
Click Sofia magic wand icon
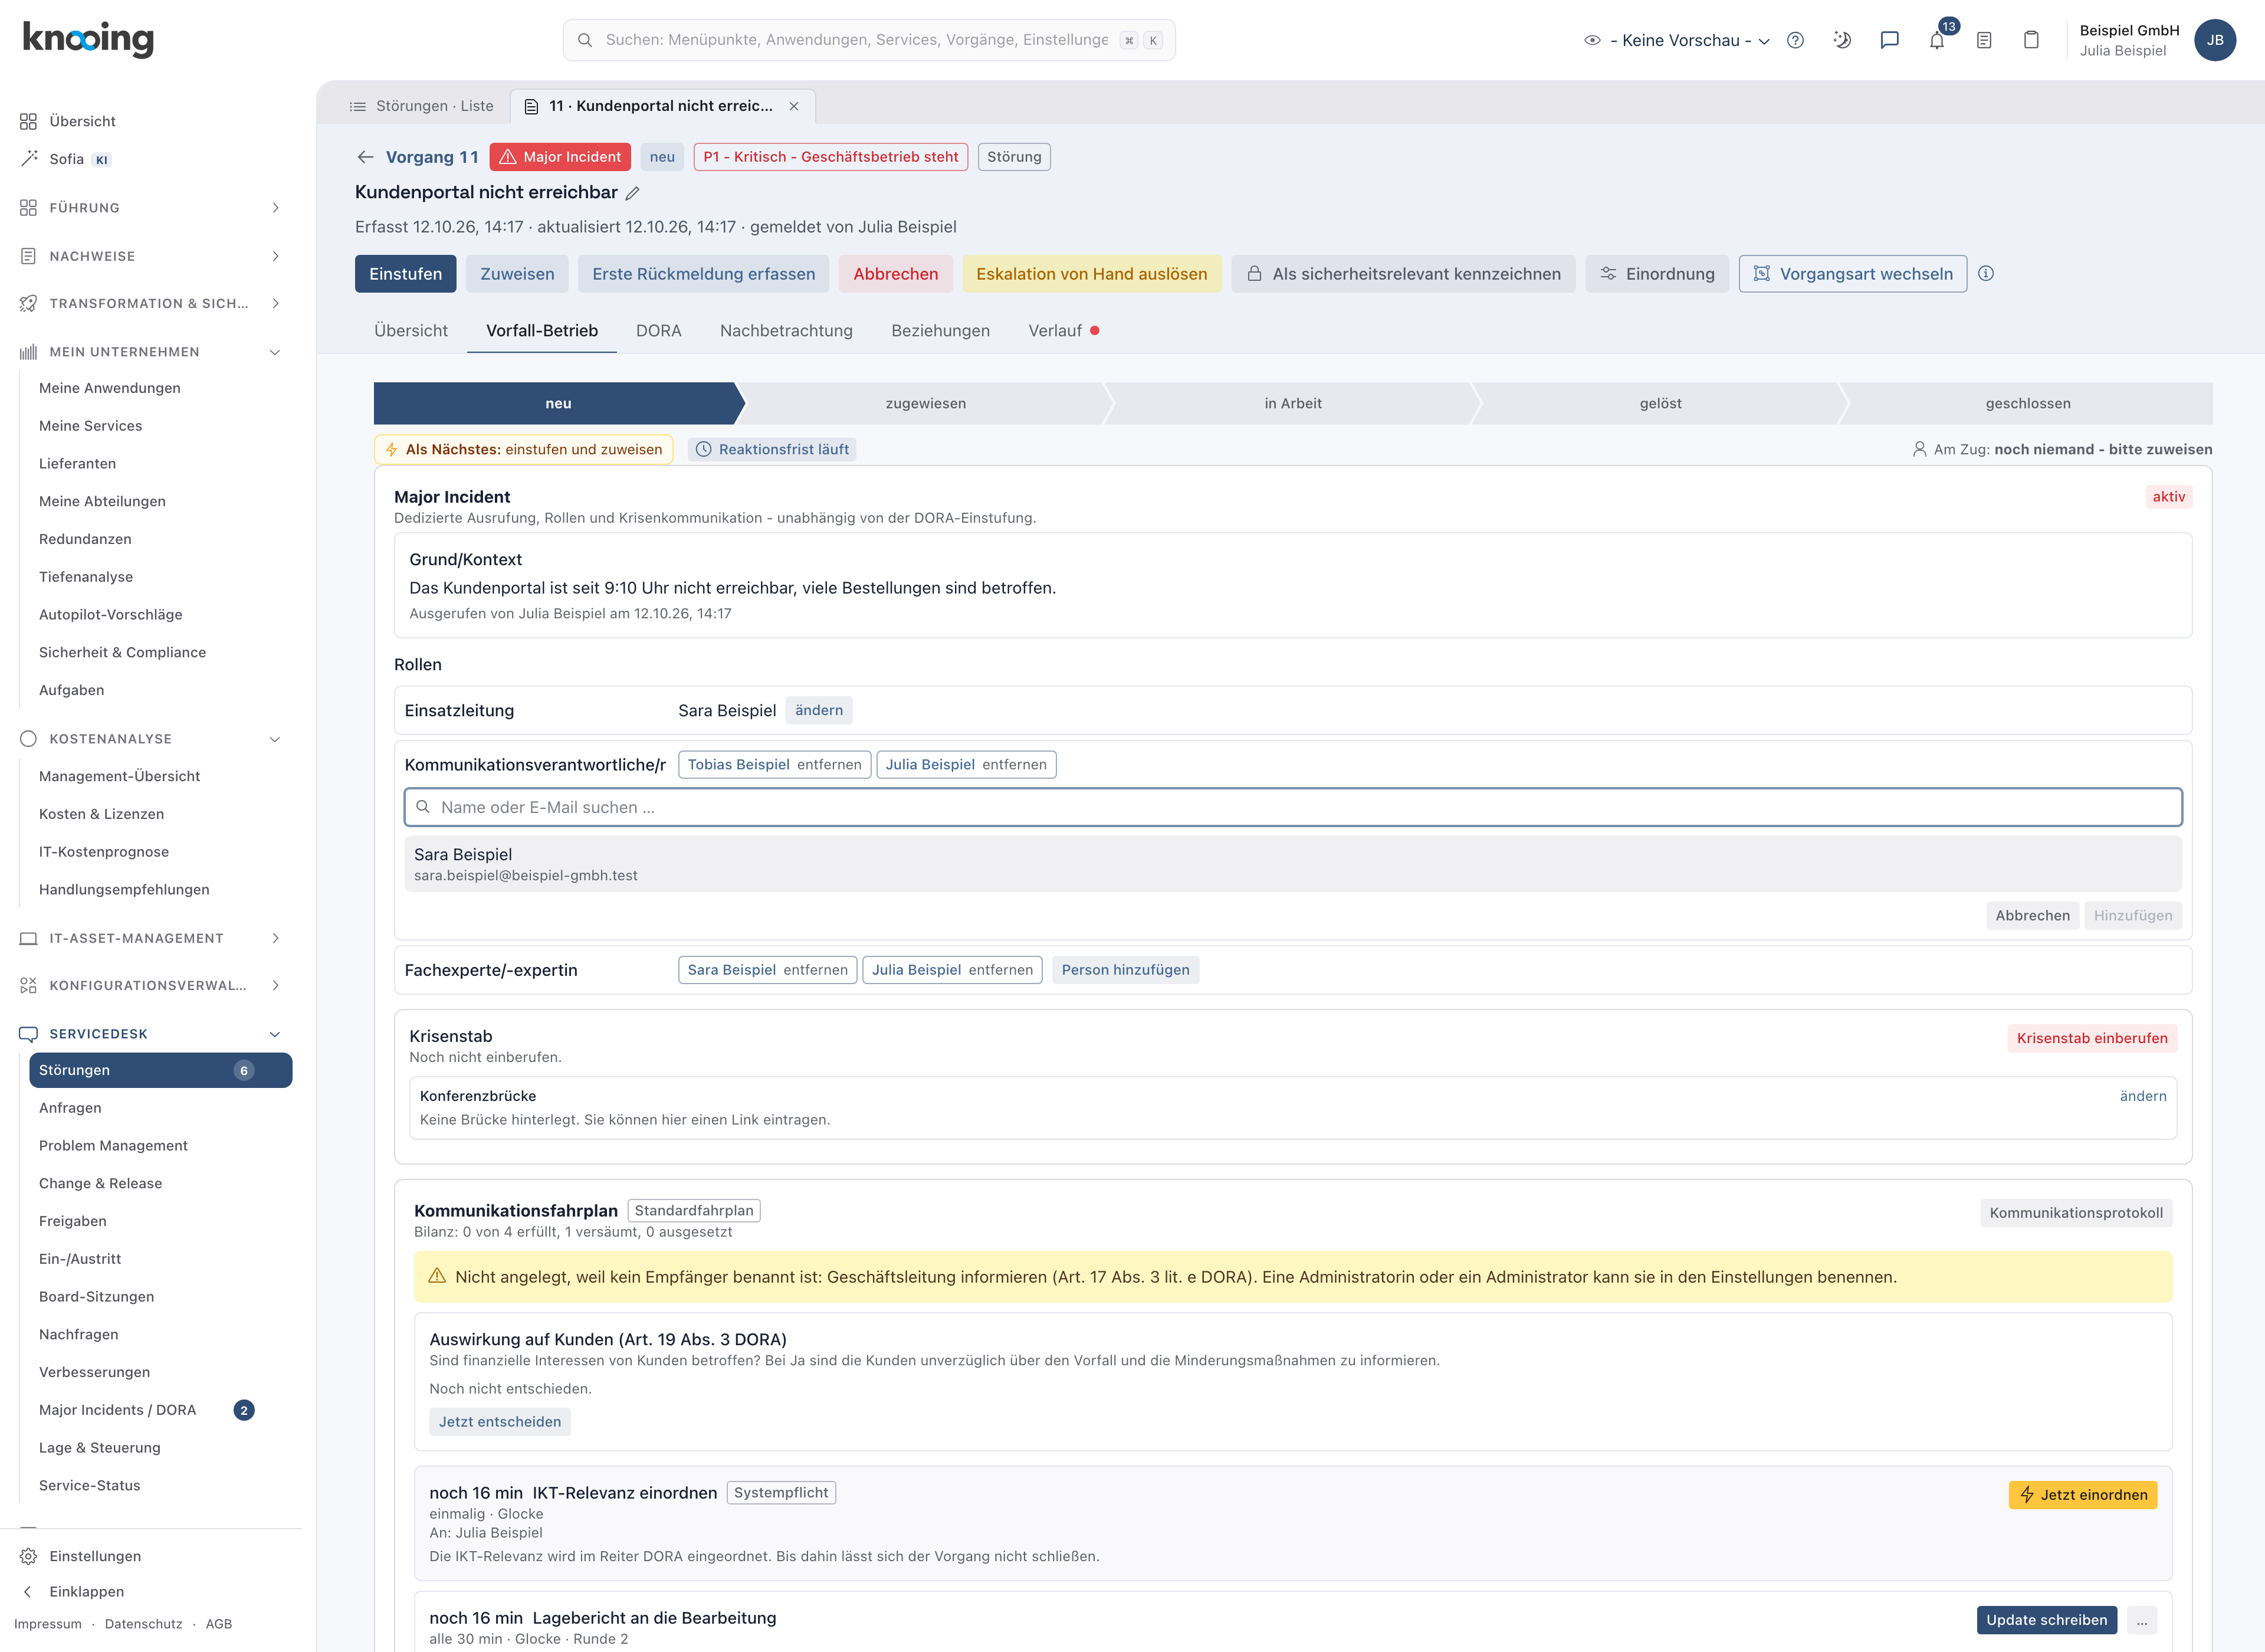coord(28,159)
